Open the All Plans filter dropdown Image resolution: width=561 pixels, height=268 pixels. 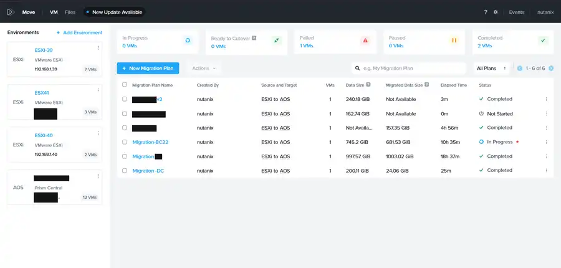point(492,69)
